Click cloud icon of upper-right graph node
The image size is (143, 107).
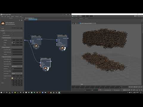tap(62, 48)
